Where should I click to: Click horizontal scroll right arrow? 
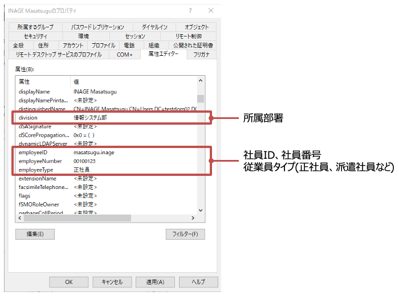[193, 218]
